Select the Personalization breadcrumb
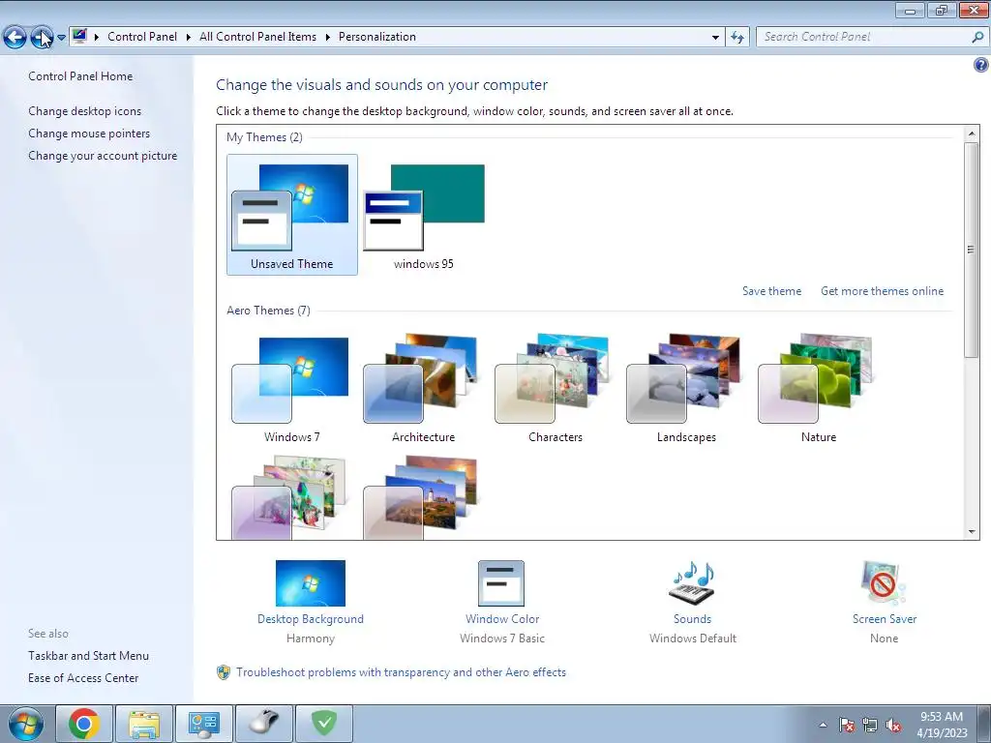Viewport: 991px width, 743px height. coord(377,37)
